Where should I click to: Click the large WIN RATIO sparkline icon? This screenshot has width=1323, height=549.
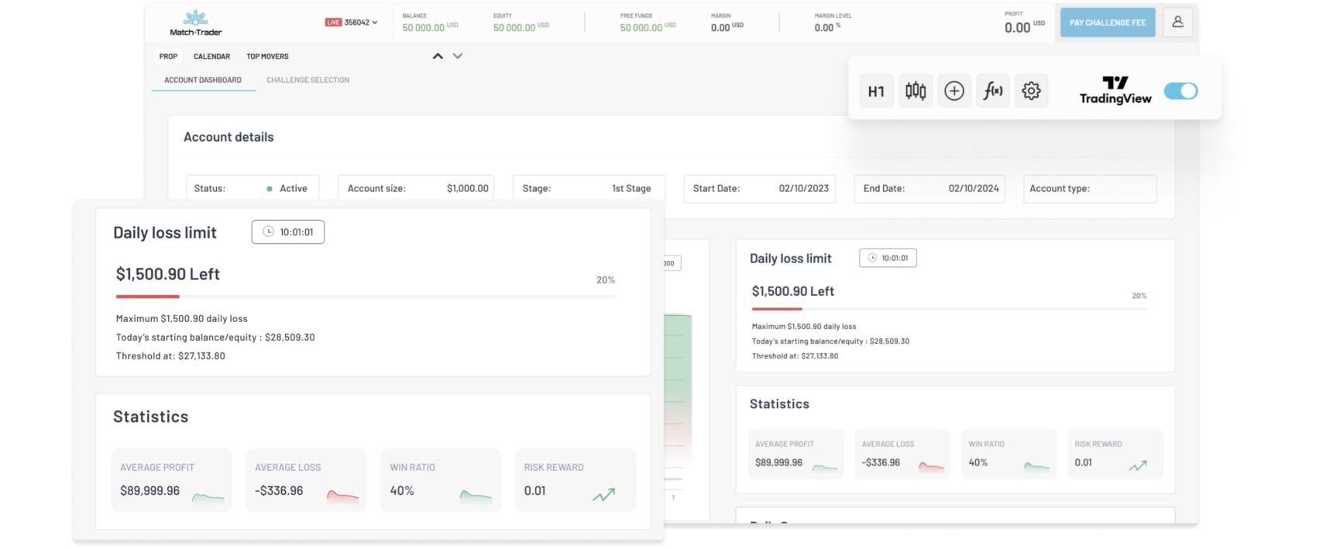(x=476, y=496)
